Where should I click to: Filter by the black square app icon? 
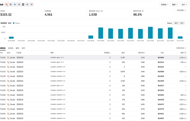point(23,4)
